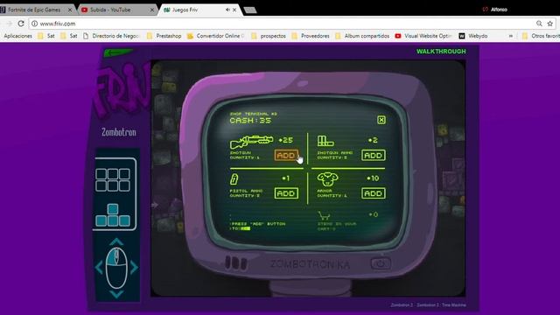Click the Zombotron game title
This screenshot has height=315, width=560.
point(119,132)
